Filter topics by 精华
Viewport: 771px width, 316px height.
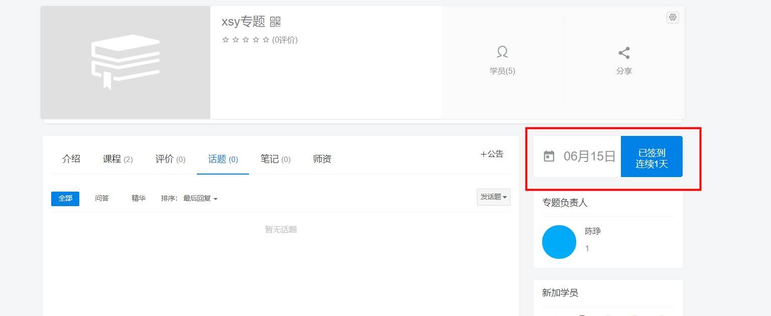click(x=139, y=199)
